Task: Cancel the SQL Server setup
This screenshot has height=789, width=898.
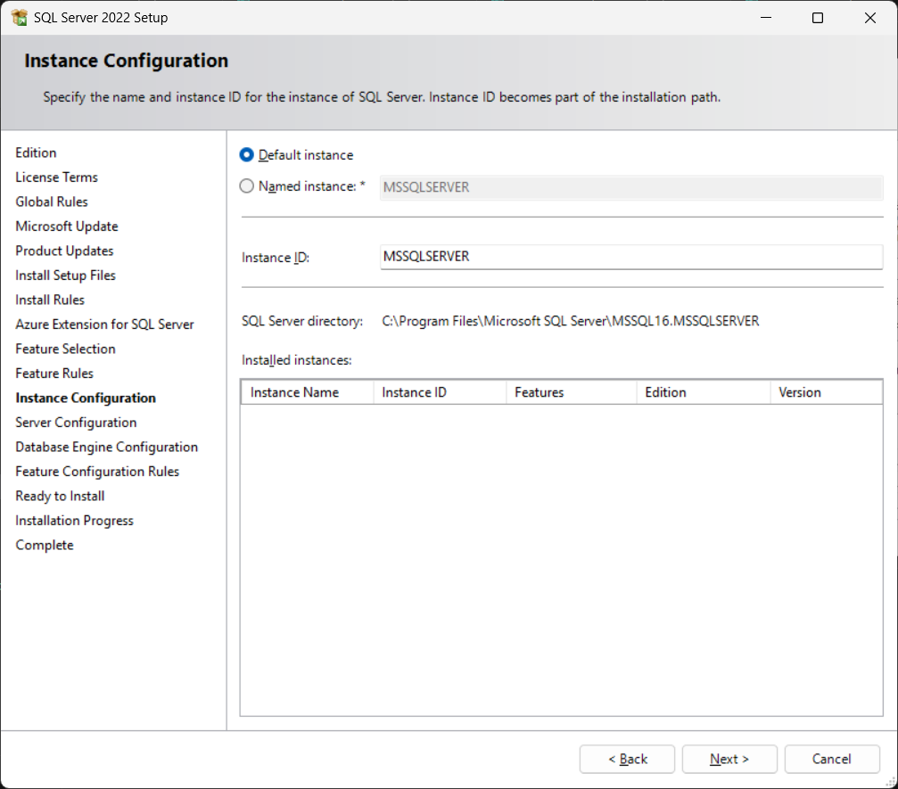Action: click(x=831, y=759)
